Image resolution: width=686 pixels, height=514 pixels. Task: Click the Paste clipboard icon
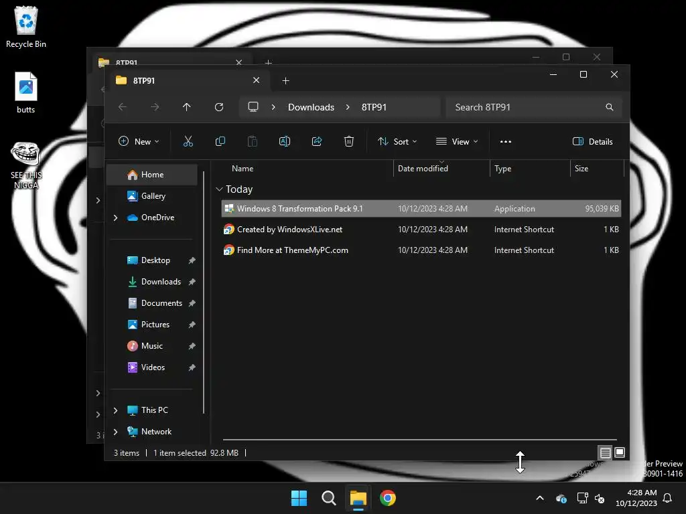point(253,142)
